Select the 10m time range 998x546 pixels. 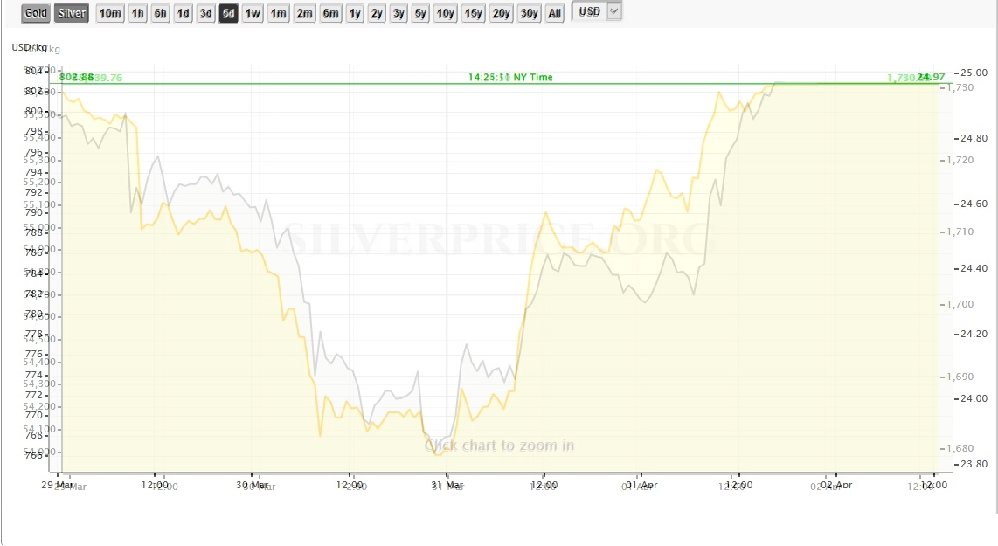[x=110, y=13]
